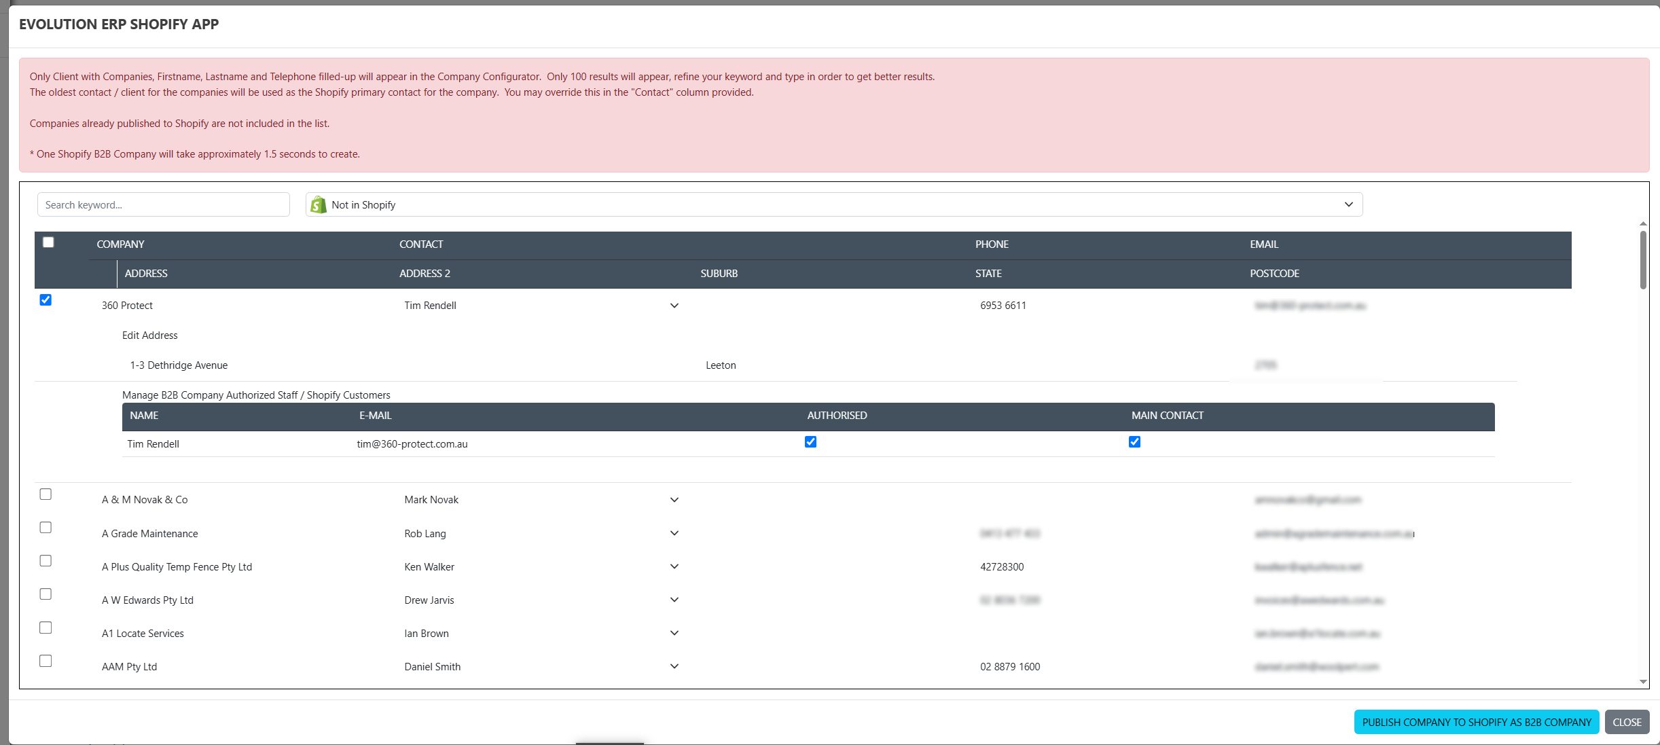
Task: Click inside the Search keyword field
Action: [164, 204]
